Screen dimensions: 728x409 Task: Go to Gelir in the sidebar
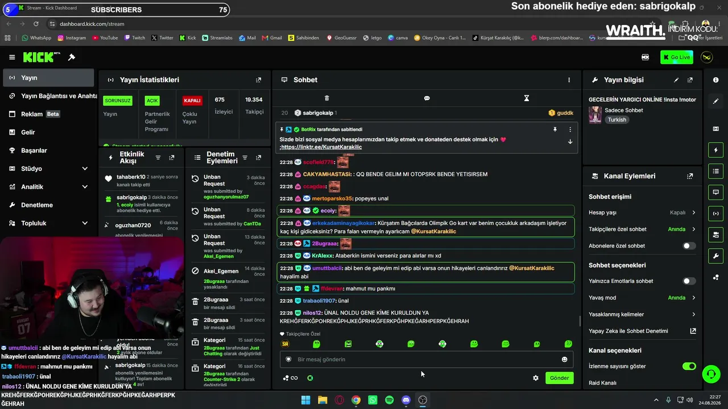click(48, 132)
